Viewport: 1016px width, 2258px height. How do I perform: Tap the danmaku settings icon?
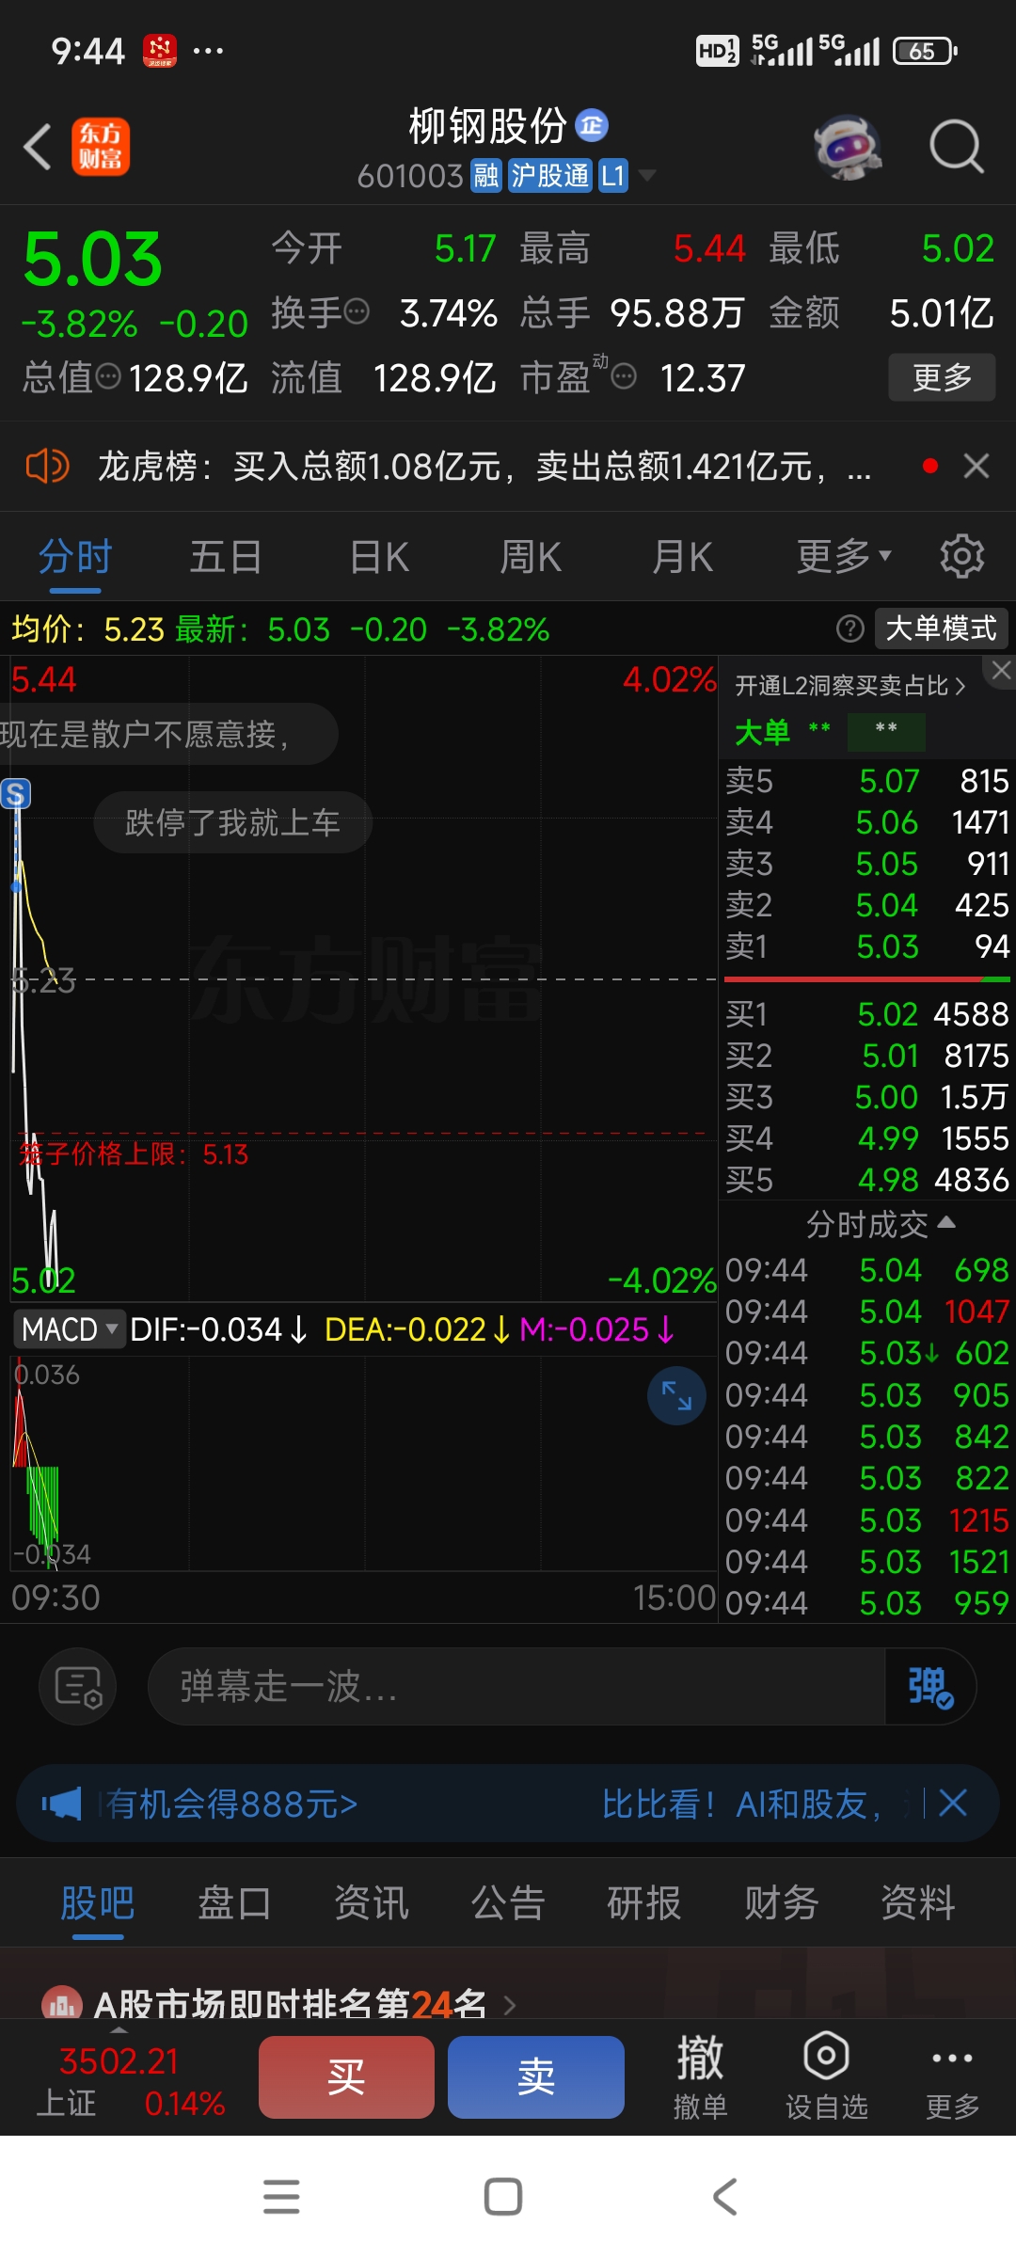coord(78,1687)
